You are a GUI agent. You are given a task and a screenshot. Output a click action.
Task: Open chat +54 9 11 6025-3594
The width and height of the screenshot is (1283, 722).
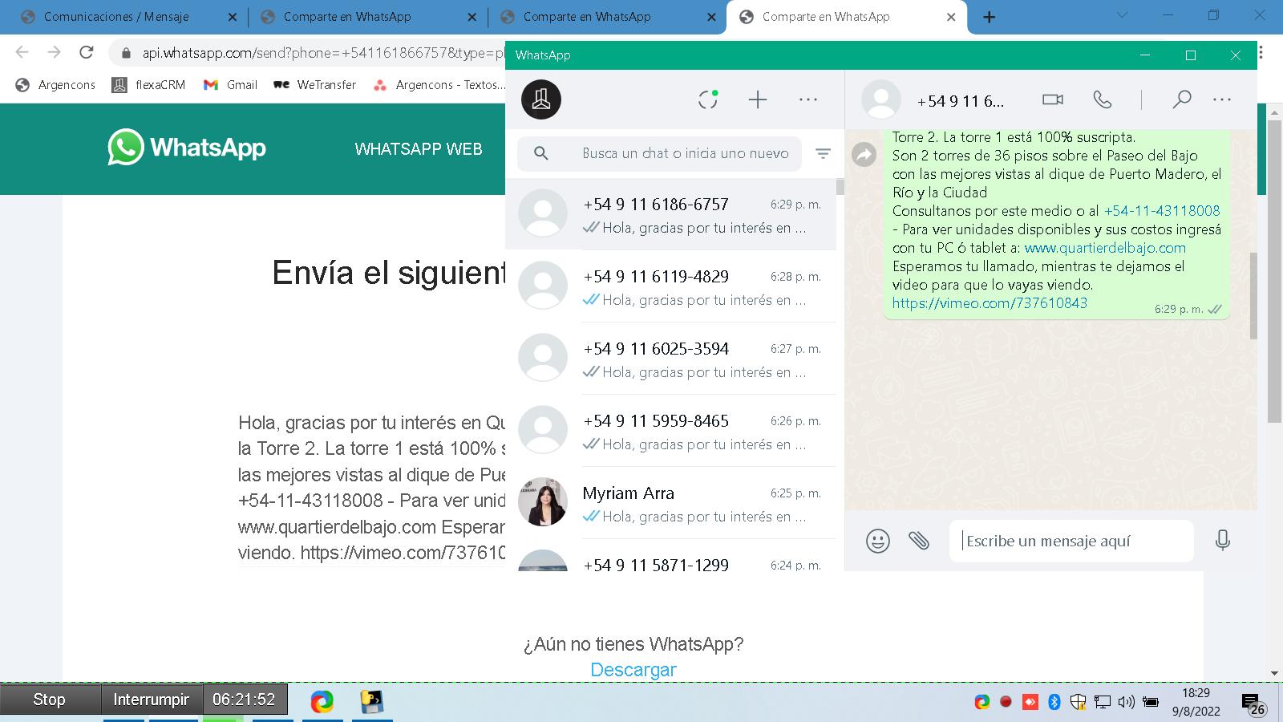click(670, 359)
